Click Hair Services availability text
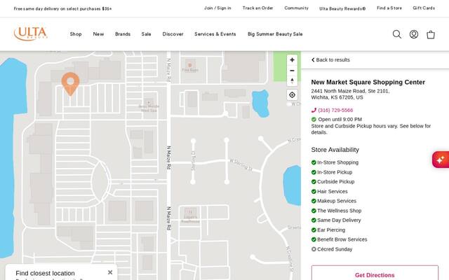This screenshot has width=449, height=280. coord(332,191)
